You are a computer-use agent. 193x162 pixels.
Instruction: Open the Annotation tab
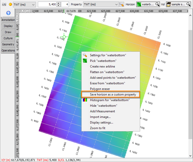pyautogui.click(x=8, y=20)
